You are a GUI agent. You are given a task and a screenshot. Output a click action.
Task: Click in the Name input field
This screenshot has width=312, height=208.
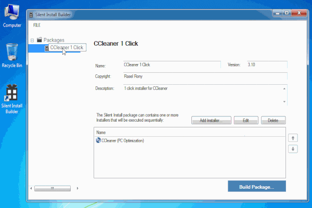(x=172, y=64)
